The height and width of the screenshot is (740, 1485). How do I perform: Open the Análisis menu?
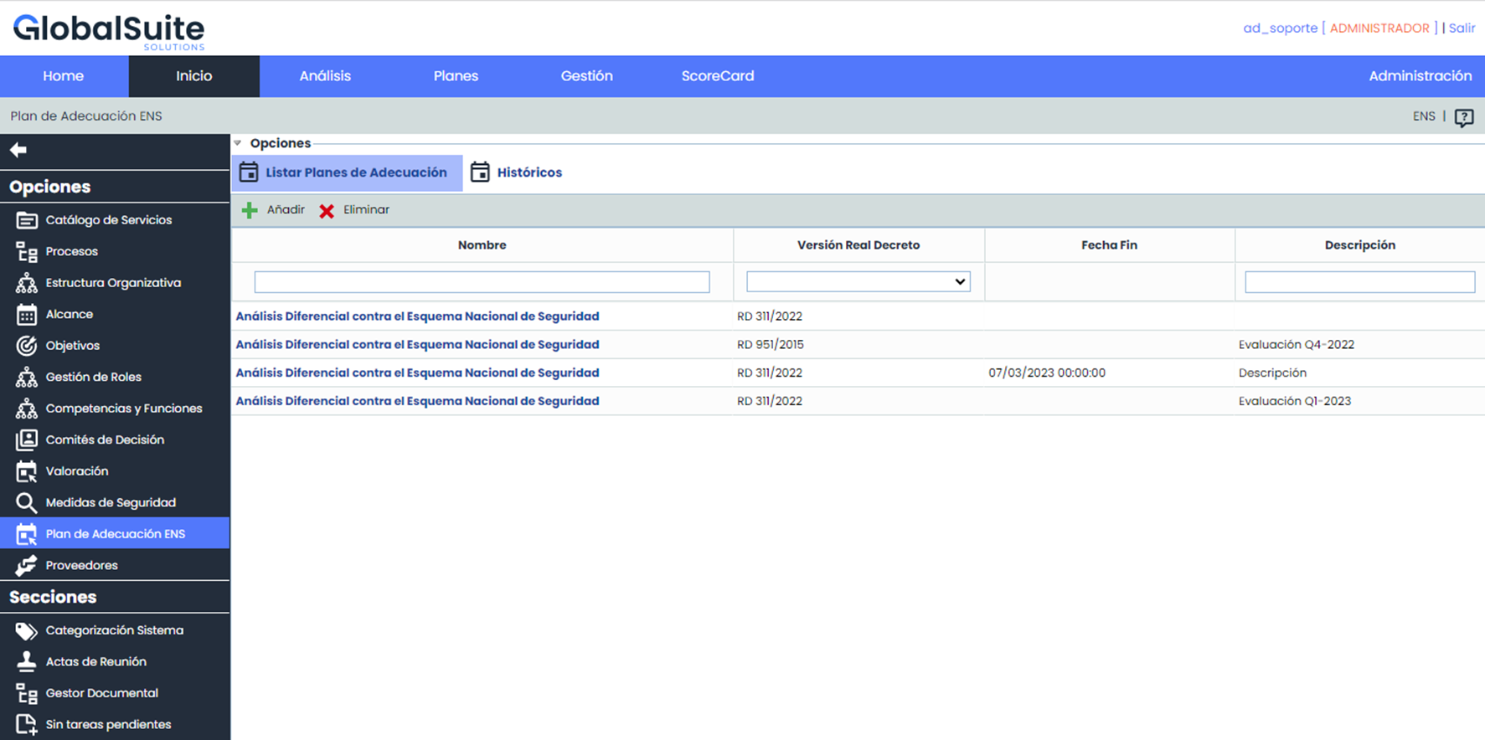(x=325, y=76)
